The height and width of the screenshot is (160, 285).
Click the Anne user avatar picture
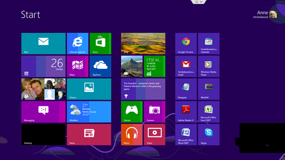[x=273, y=15]
